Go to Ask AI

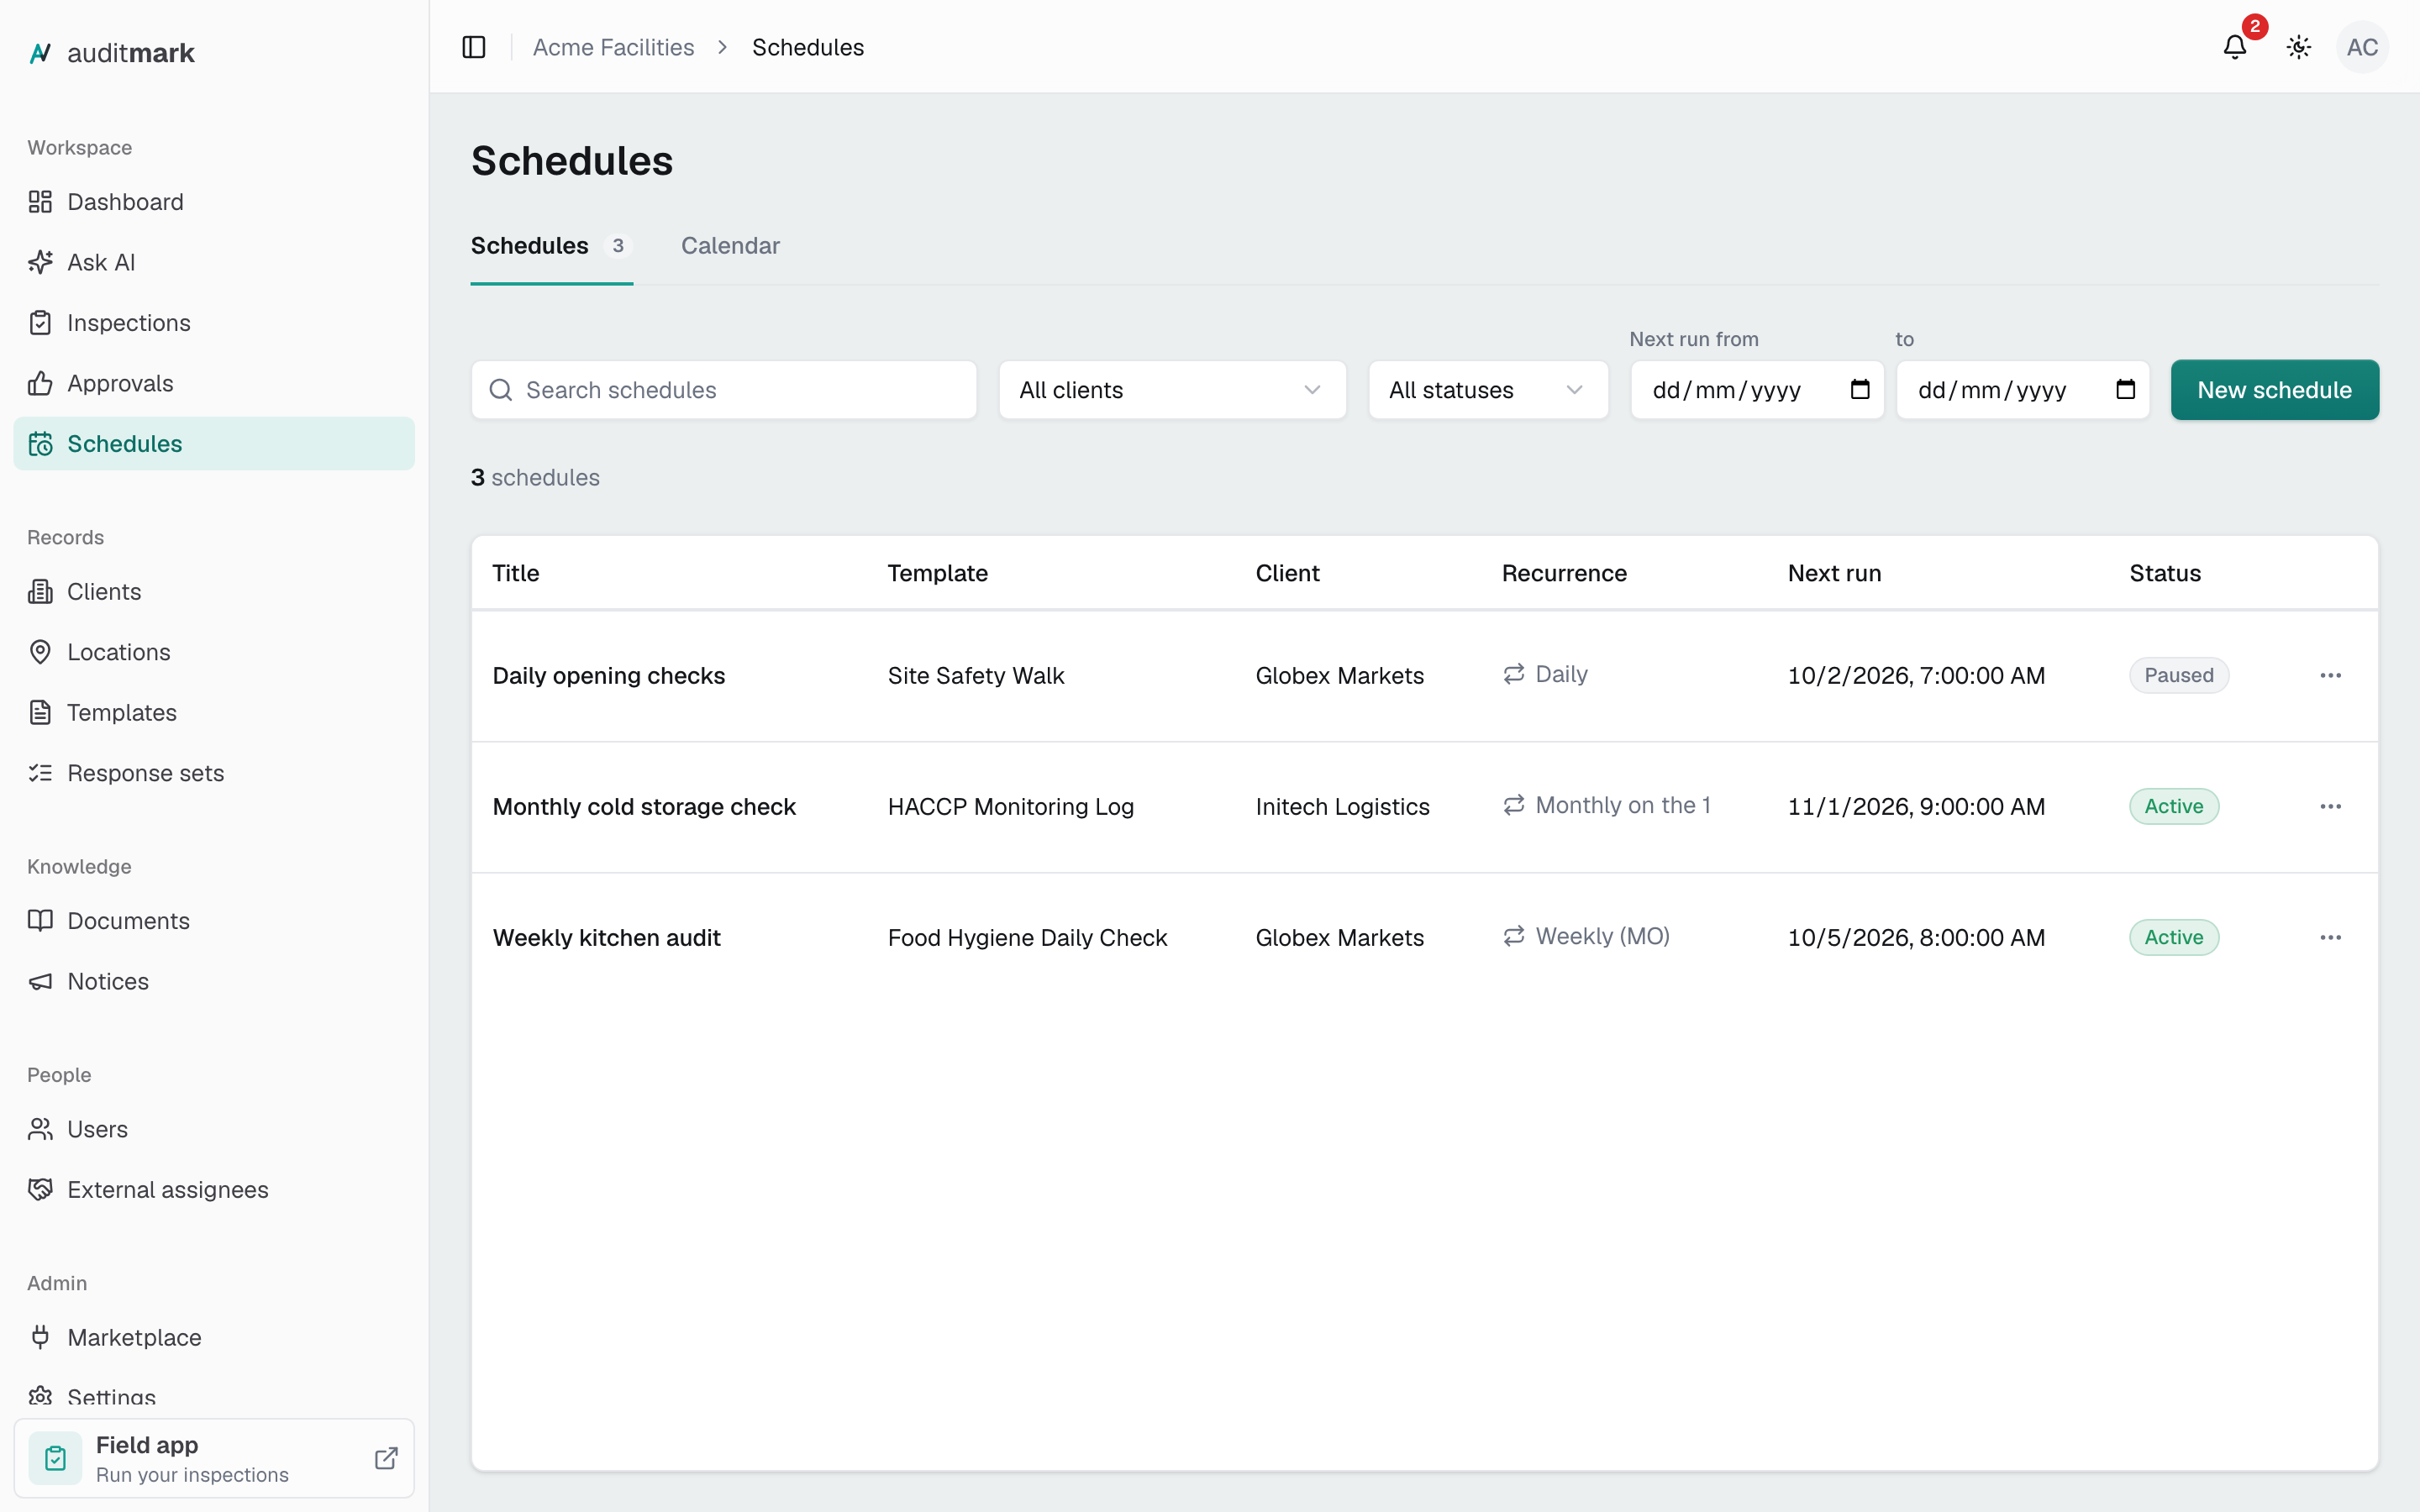(214, 262)
